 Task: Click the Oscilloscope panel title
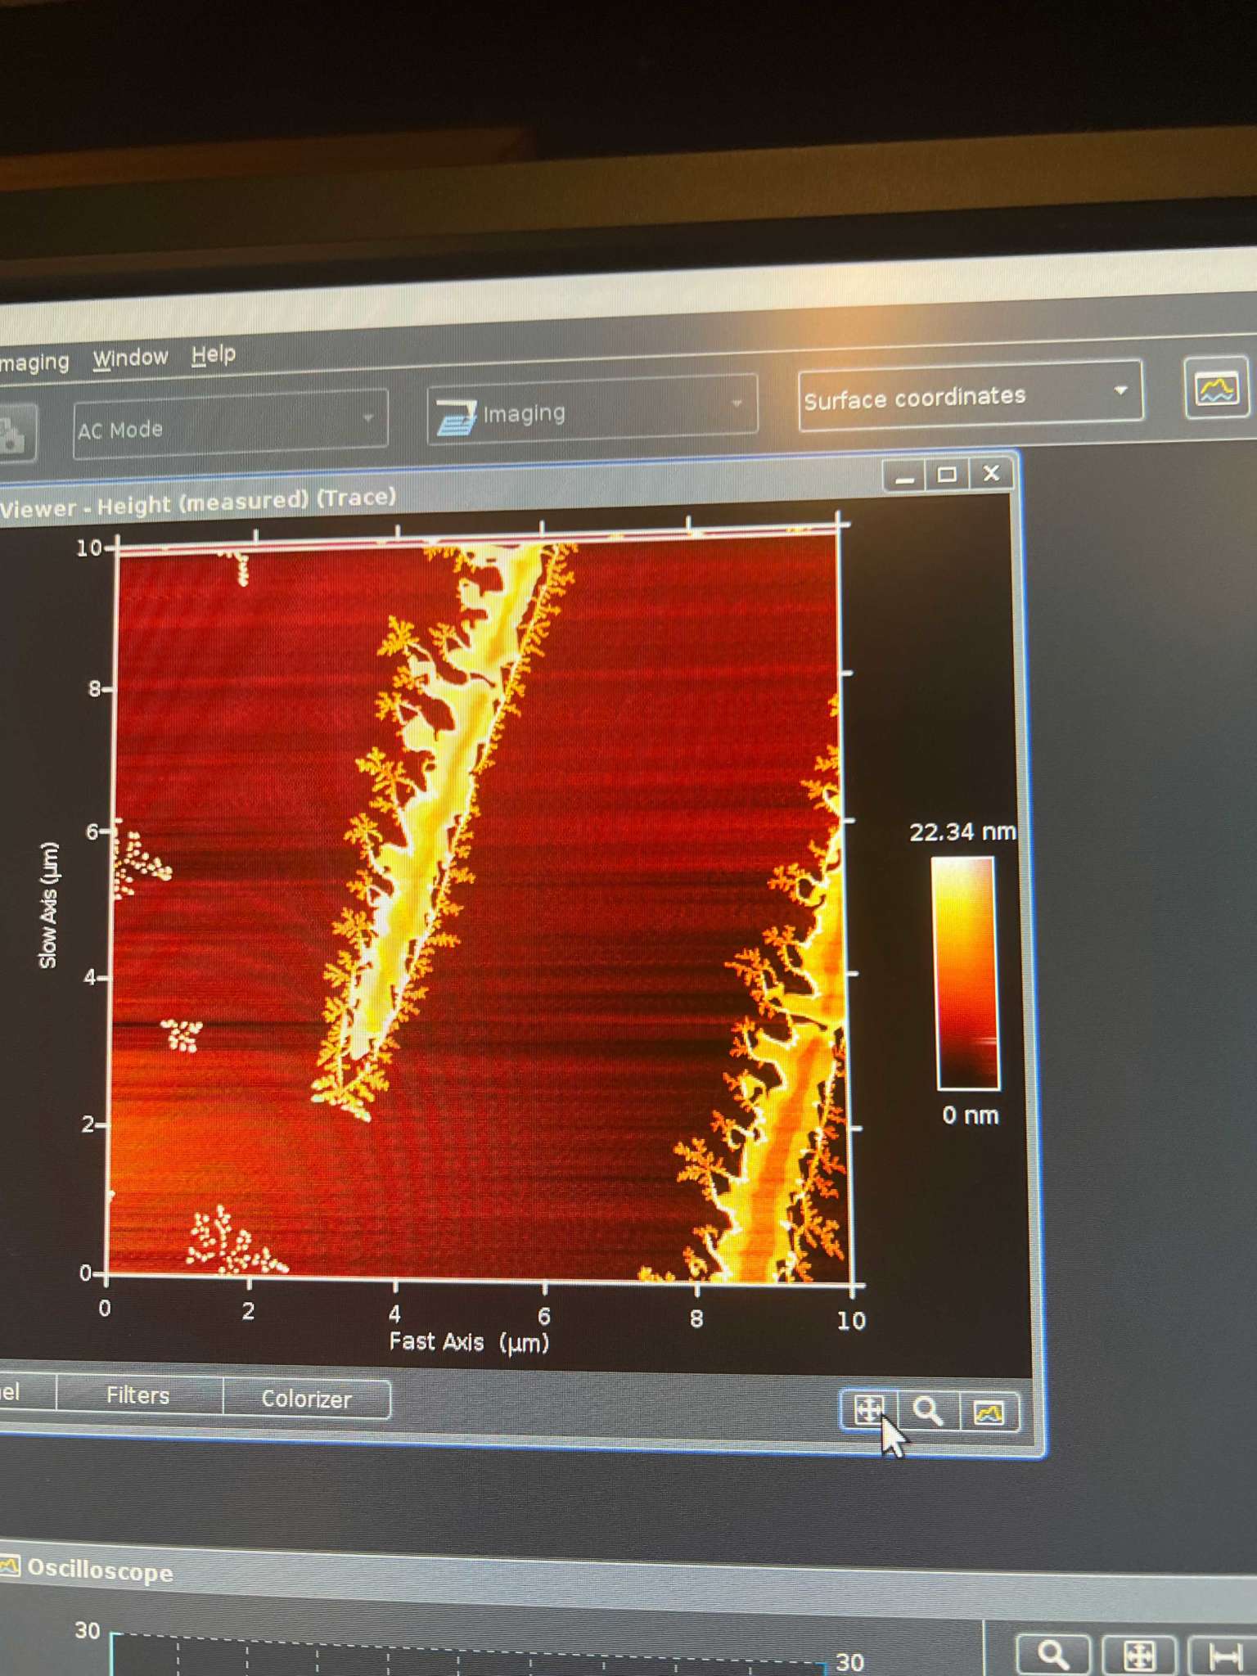tap(100, 1569)
